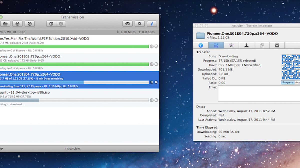This screenshot has width=300, height=168.
Task: Open the Options gear tab in Inspector
Action: 277,45
